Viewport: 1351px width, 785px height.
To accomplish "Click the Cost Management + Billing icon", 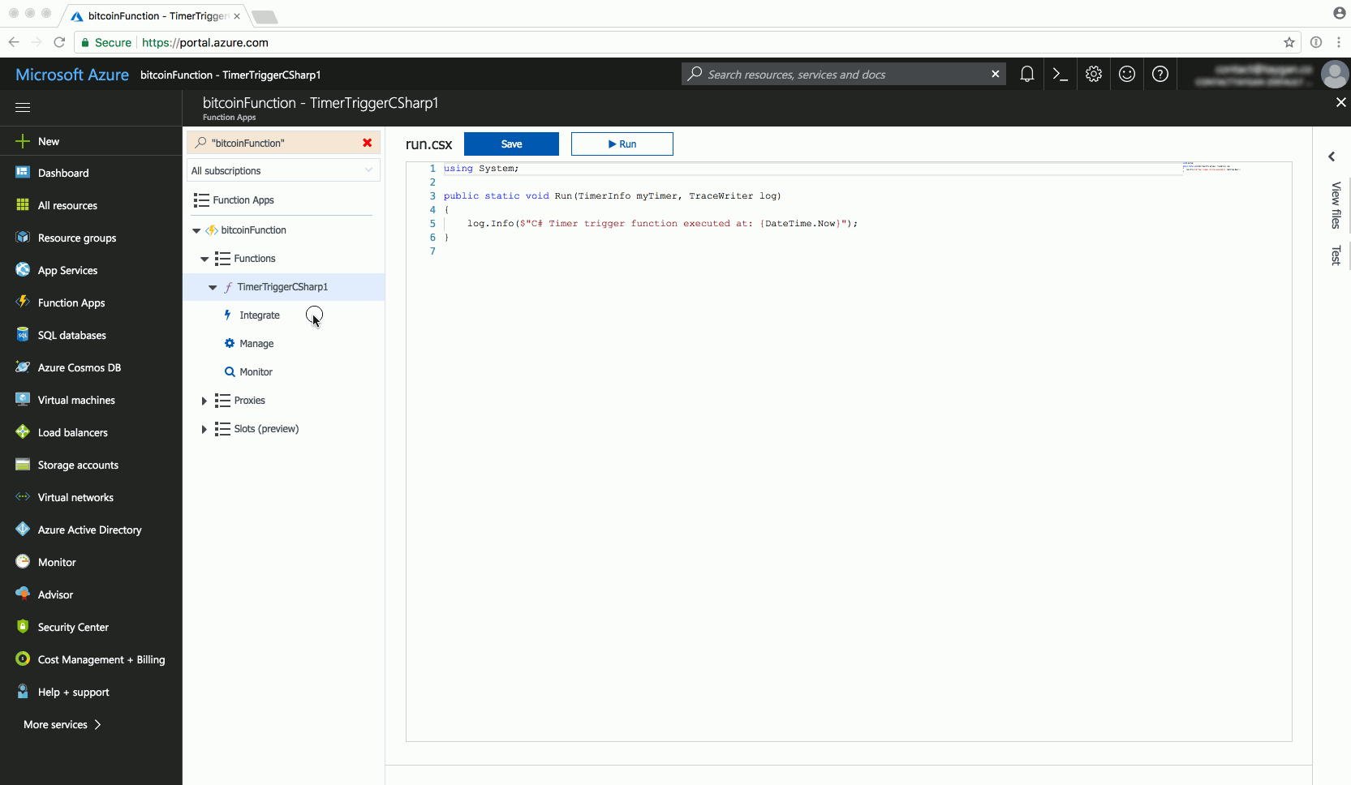I will point(23,659).
